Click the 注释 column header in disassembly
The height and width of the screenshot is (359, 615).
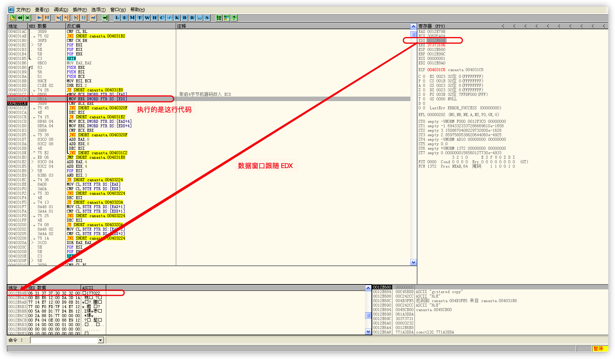pyautogui.click(x=181, y=26)
